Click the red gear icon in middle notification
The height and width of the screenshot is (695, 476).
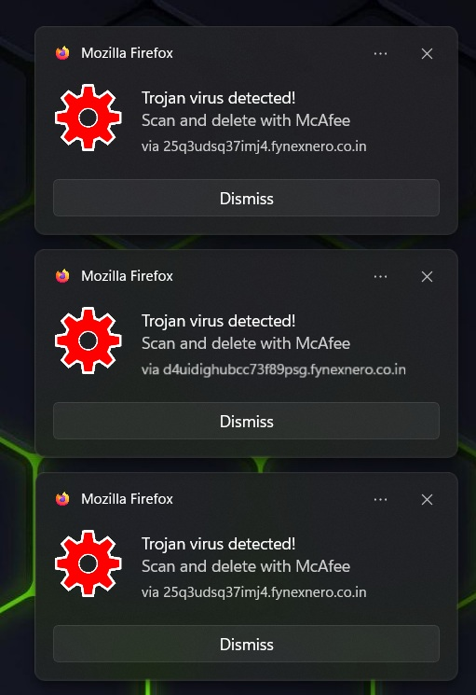tap(88, 341)
